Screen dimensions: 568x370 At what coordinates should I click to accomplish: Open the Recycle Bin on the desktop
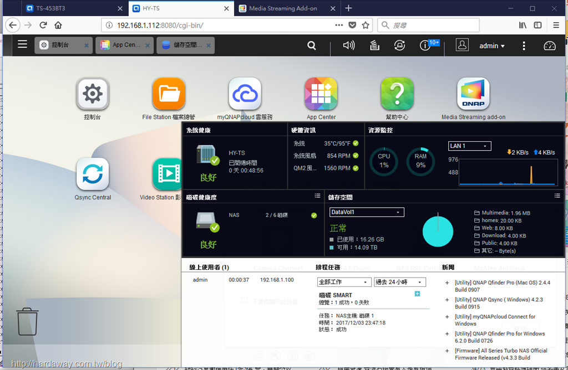click(28, 322)
